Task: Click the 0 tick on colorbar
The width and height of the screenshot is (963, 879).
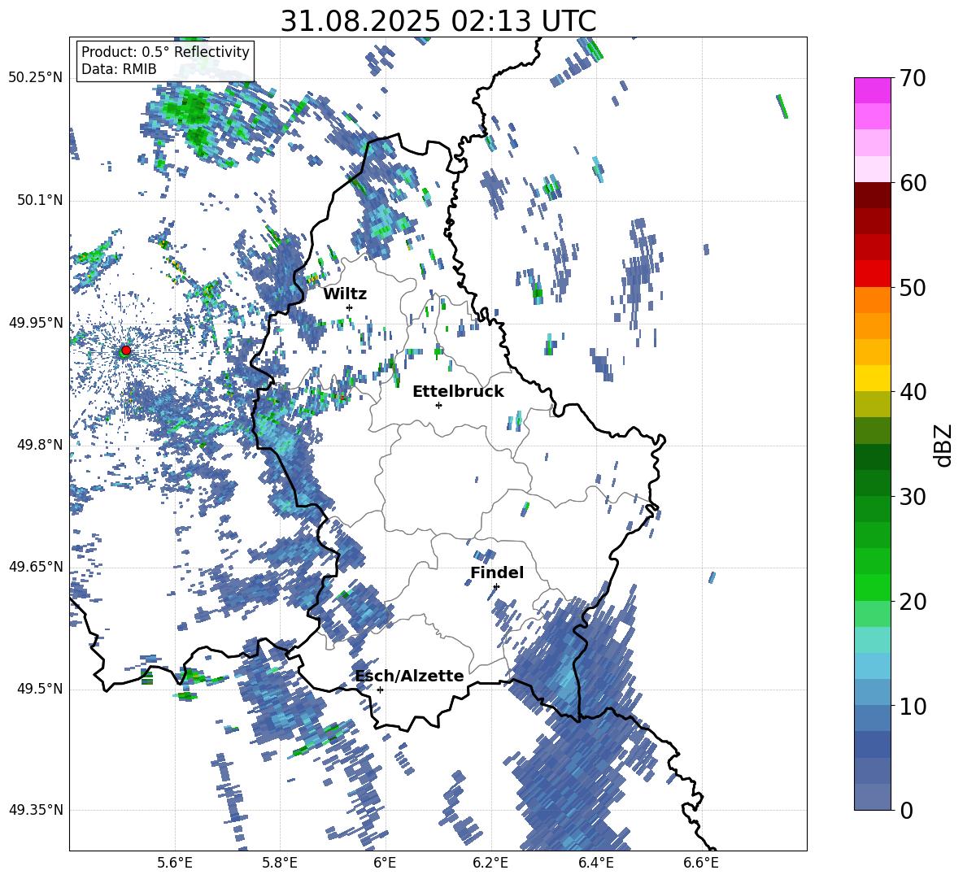Action: click(906, 810)
